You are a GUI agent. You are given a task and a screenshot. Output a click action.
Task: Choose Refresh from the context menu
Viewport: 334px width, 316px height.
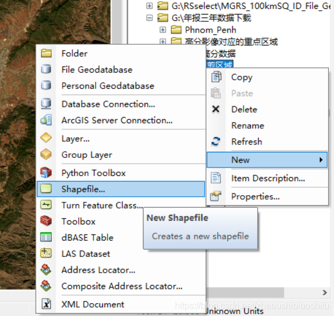coord(267,142)
